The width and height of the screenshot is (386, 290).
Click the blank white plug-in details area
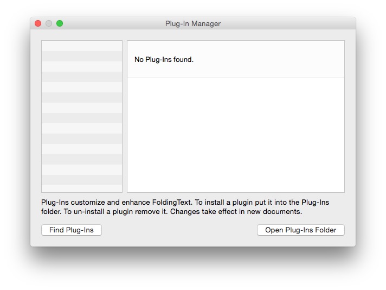coord(236,135)
